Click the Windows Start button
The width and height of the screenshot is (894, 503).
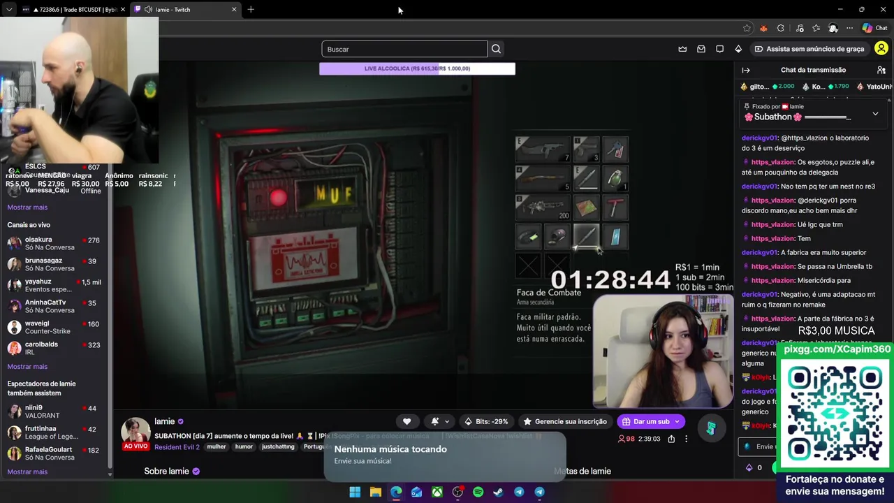point(355,492)
